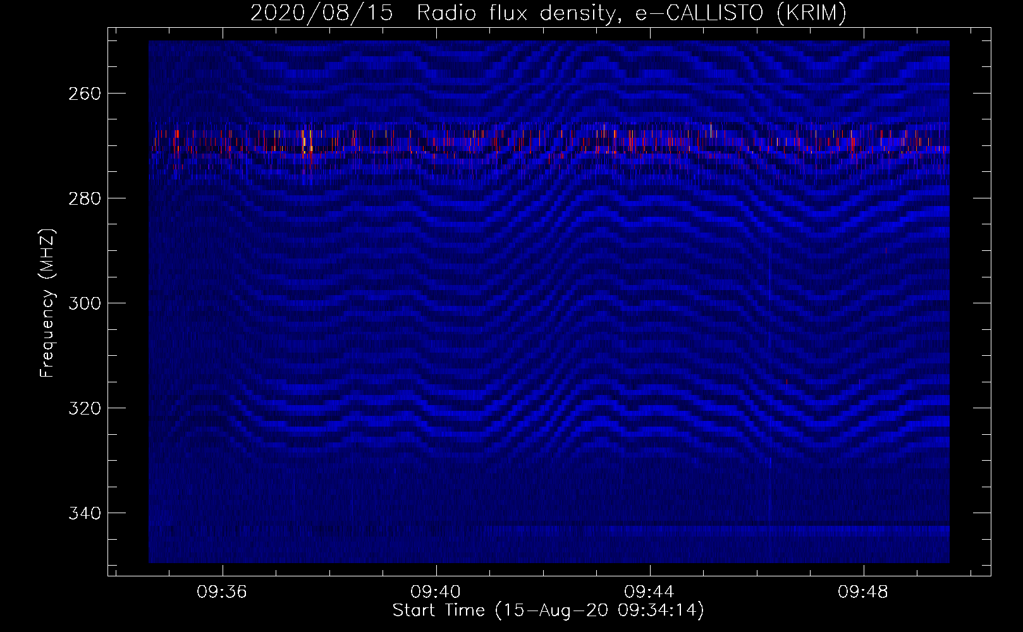Click the 300 frequency tick label
This screenshot has width=1023, height=632.
coord(84,303)
